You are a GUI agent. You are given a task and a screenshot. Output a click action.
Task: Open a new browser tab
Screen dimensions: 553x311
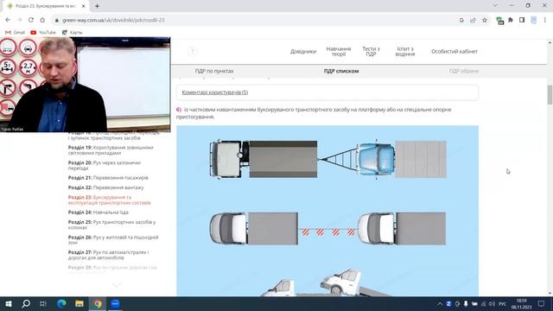tap(97, 6)
